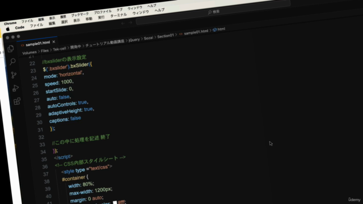363x204 pixels.
Task: Click the line width: 80%;
Action: [x=81, y=185]
